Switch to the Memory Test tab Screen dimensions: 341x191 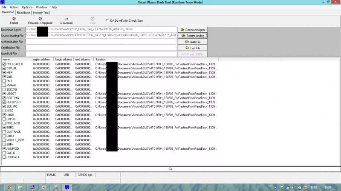point(40,12)
